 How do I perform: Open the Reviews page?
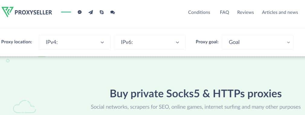click(245, 12)
